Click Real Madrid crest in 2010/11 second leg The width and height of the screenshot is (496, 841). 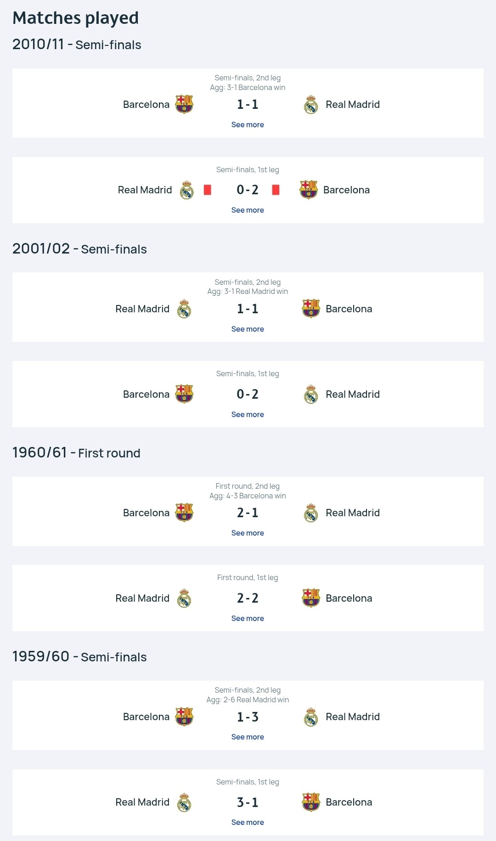tap(311, 105)
